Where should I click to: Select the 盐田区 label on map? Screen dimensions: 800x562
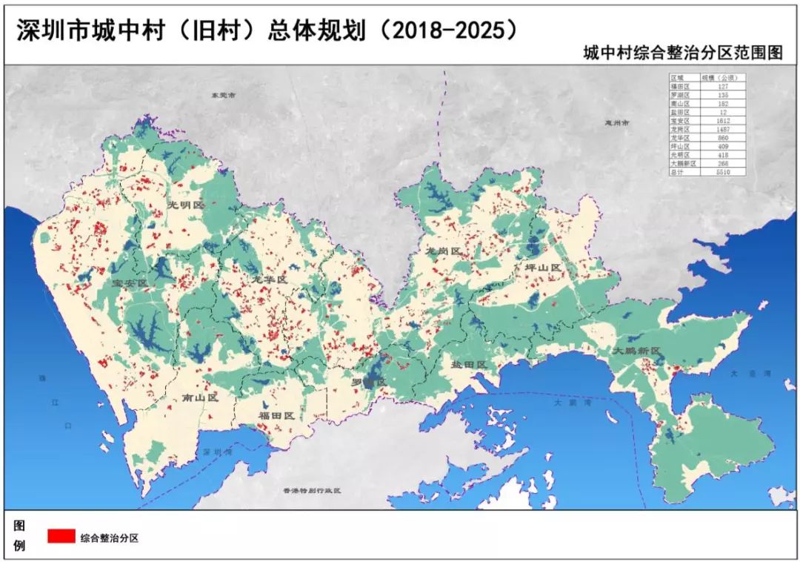point(467,364)
